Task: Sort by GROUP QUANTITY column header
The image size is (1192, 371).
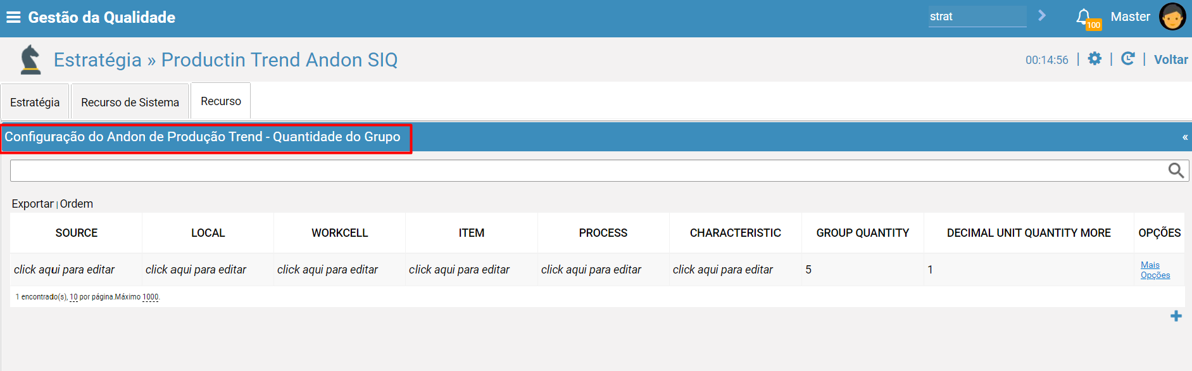Action: click(863, 233)
